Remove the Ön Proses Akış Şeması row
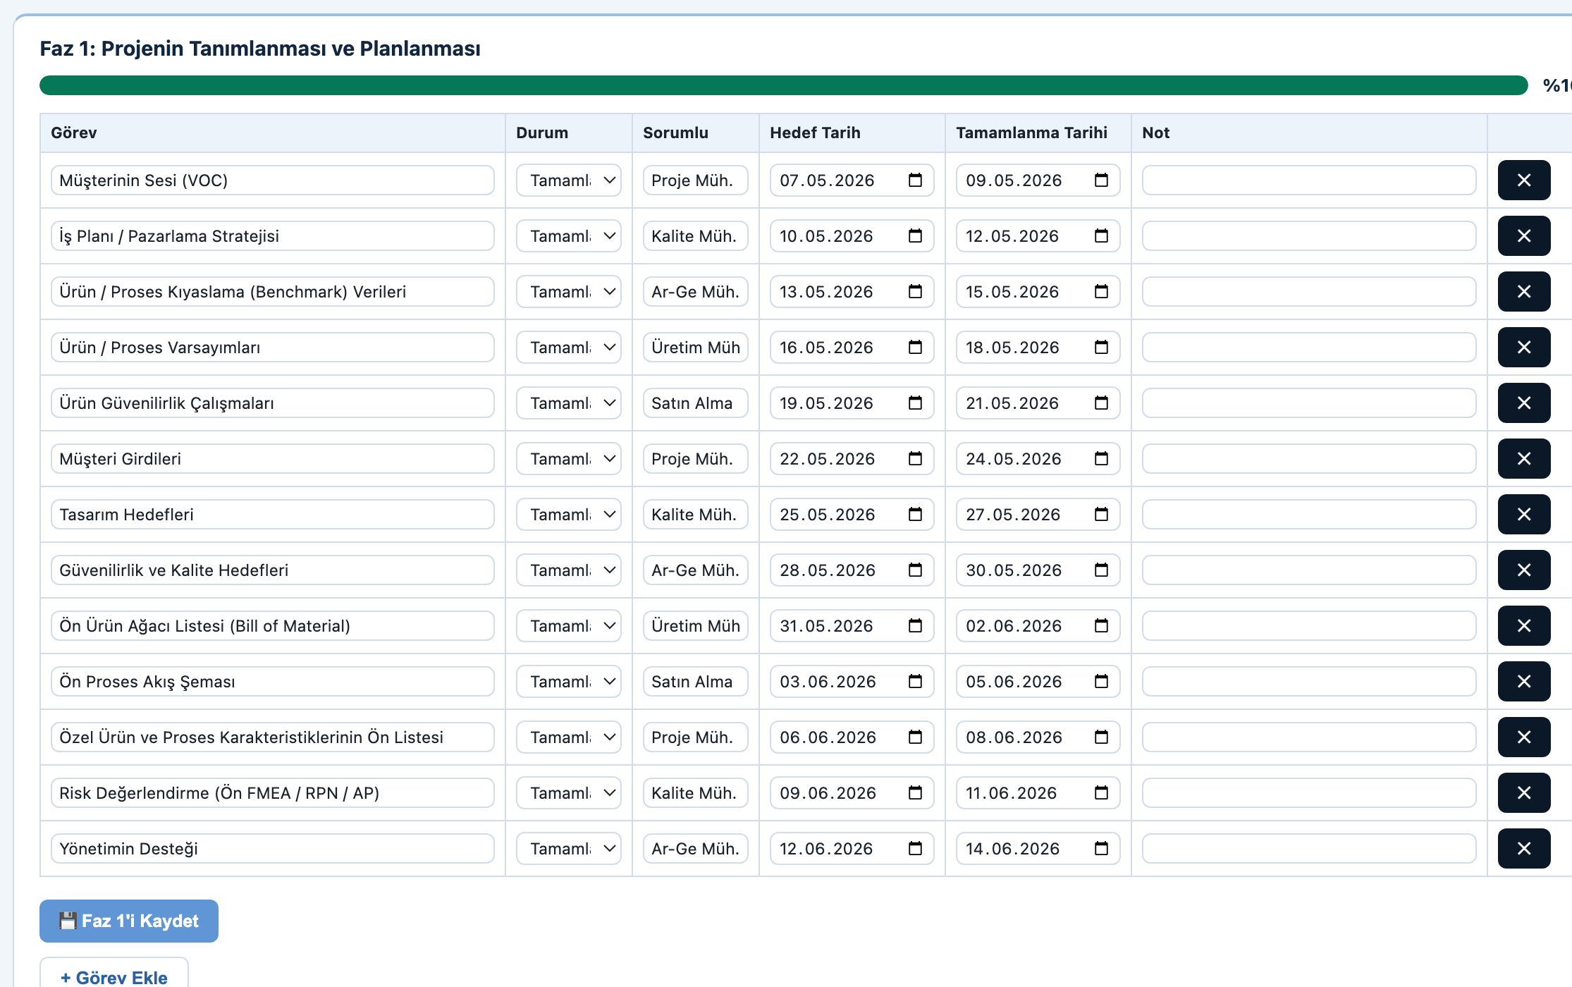The height and width of the screenshot is (987, 1572). point(1523,682)
